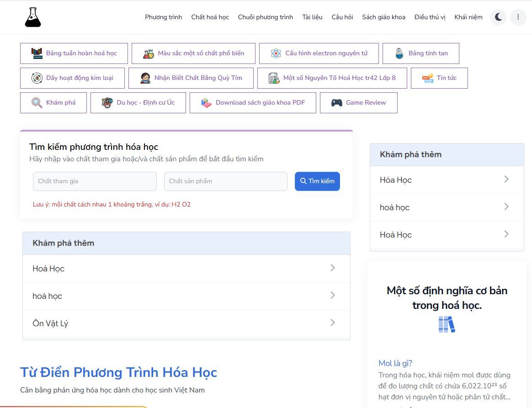Open Chuỗi phương trình menu item

click(x=266, y=17)
